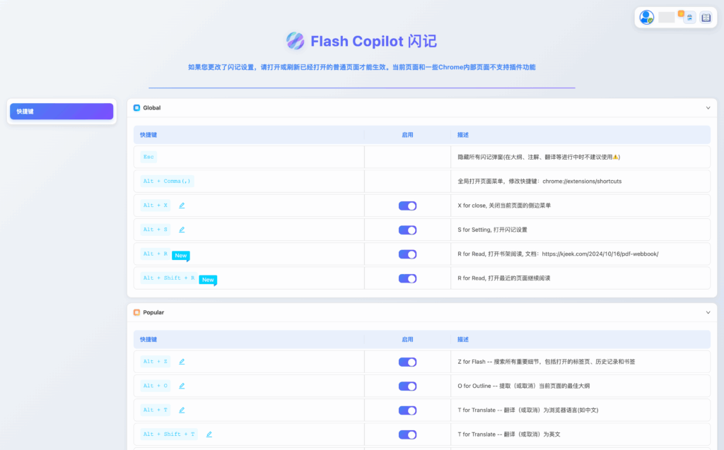
Task: Select the 快捷键 sidebar menu item
Action: click(62, 111)
